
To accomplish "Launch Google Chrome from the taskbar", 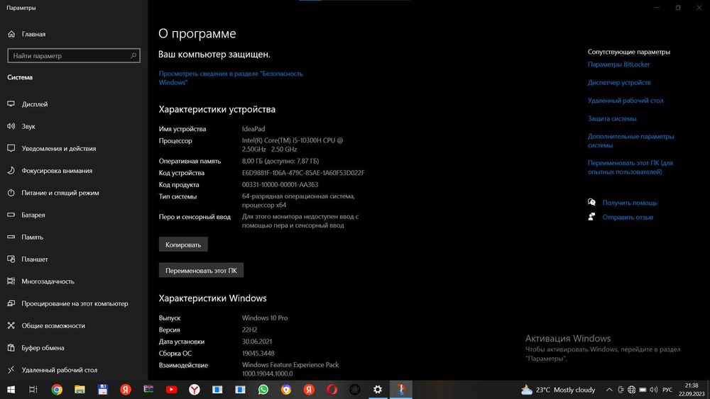I will tap(57, 390).
